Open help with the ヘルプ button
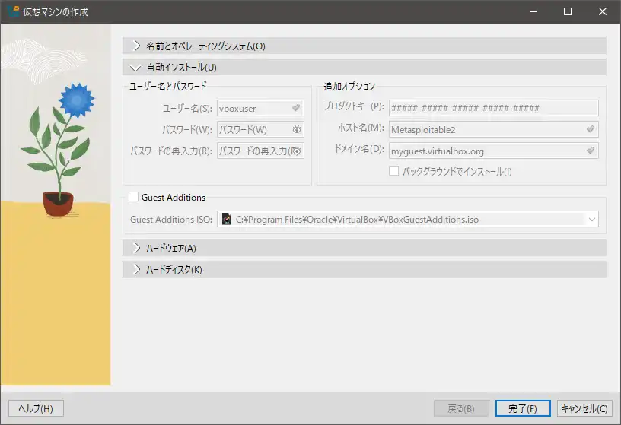 (x=36, y=408)
